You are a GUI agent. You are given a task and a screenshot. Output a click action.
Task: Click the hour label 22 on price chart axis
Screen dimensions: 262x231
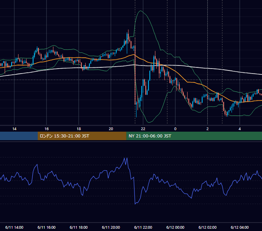(x=143, y=129)
